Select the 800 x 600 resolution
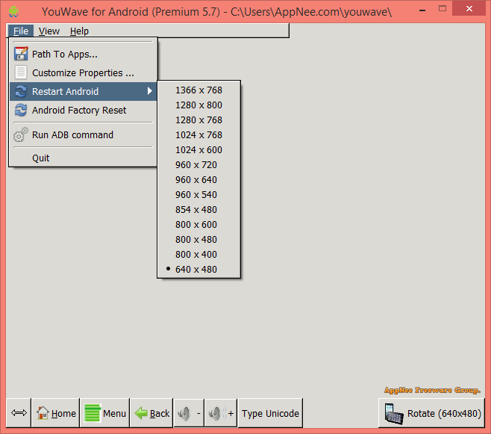Viewport: 491px width, 434px height. tap(198, 225)
